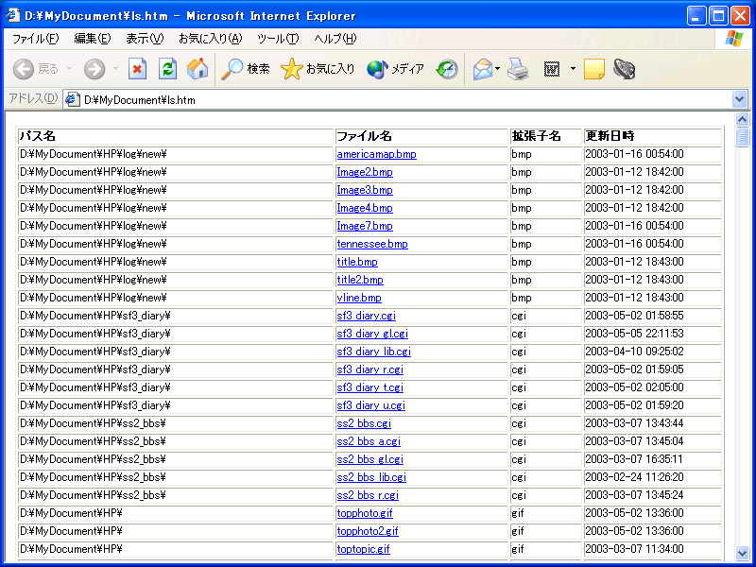
Task: Open Back button history dropdown arrow
Action: pos(69,69)
